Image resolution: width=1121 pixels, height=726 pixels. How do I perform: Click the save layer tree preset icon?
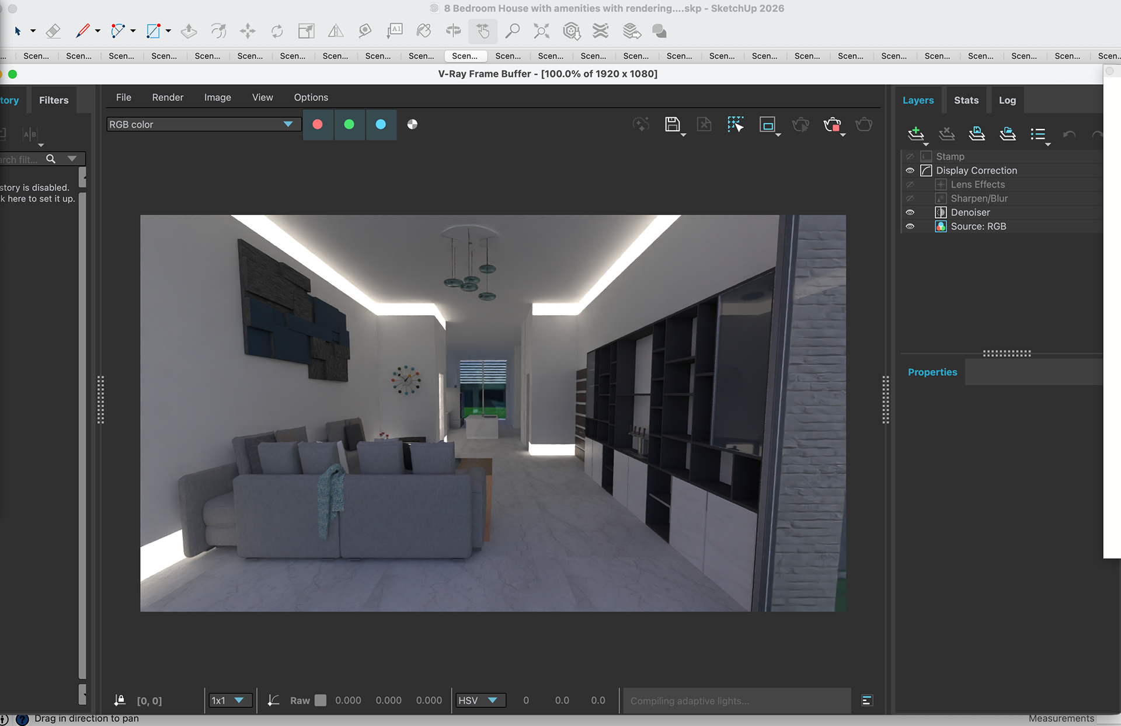(977, 134)
